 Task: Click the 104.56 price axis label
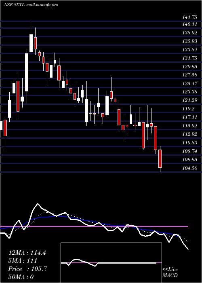190,168
